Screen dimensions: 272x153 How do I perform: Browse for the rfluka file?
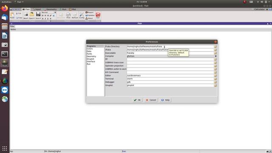click(x=215, y=50)
